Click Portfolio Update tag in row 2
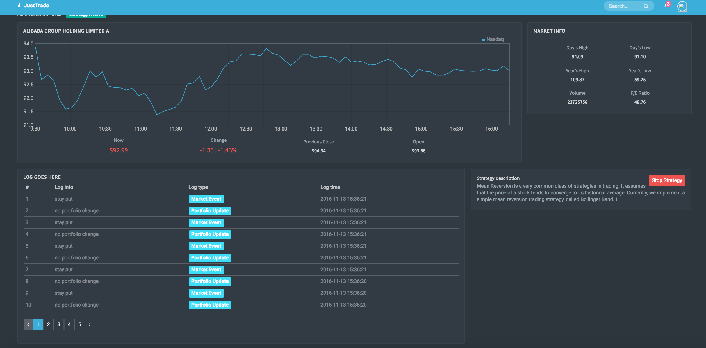706x348 pixels. [x=210, y=211]
